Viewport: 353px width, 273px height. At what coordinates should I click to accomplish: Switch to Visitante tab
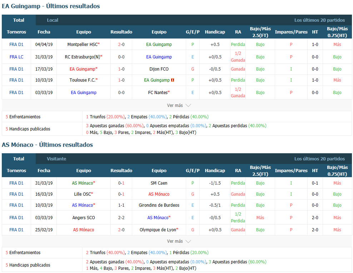(x=56, y=159)
